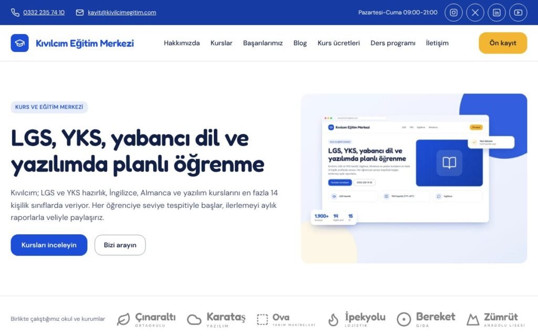The image size is (538, 336).
Task: Click the graduation cap logo icon
Action: click(19, 43)
